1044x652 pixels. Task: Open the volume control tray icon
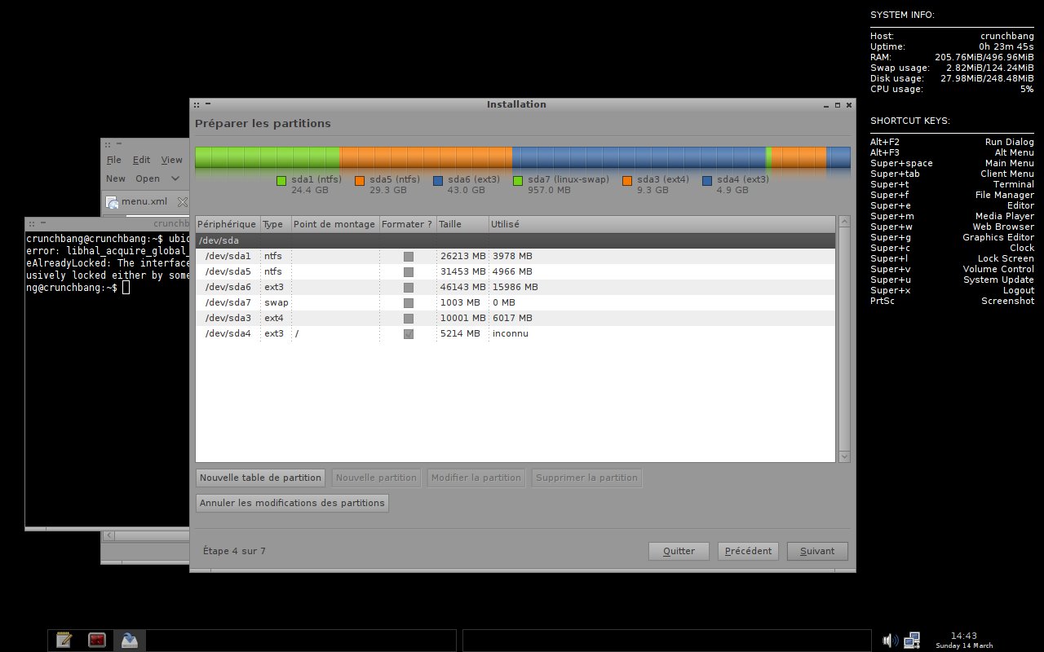pyautogui.click(x=891, y=641)
